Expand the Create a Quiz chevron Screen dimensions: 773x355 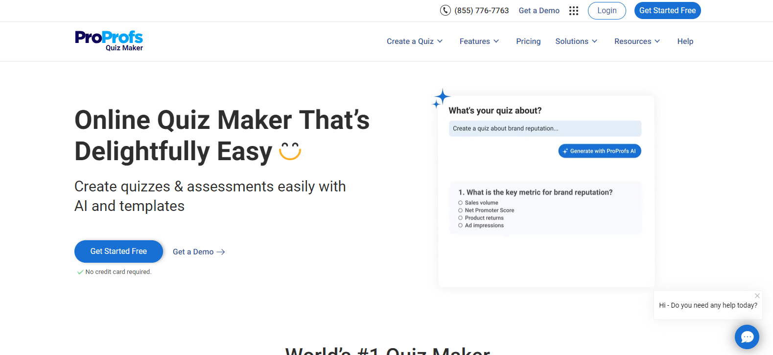point(440,42)
